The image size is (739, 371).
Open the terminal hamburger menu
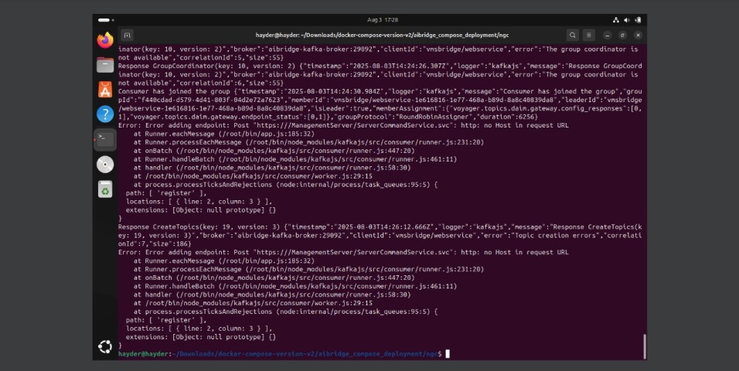point(589,35)
